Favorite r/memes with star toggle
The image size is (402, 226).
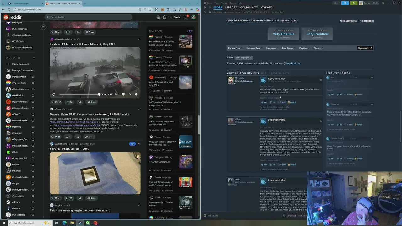[x=33, y=171]
